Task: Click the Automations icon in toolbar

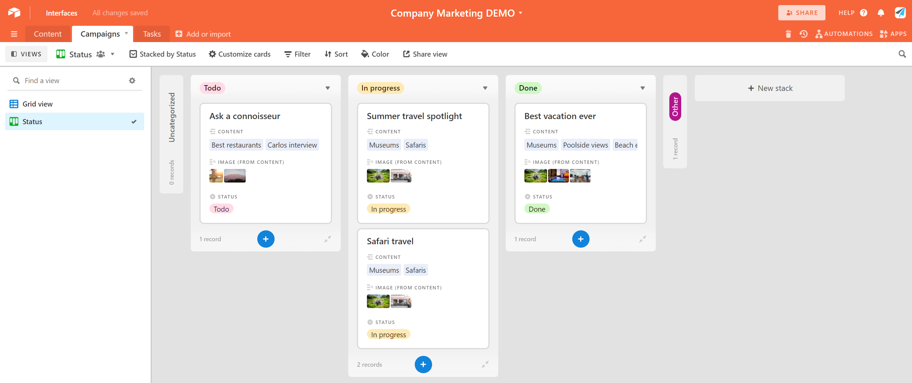Action: pyautogui.click(x=818, y=34)
